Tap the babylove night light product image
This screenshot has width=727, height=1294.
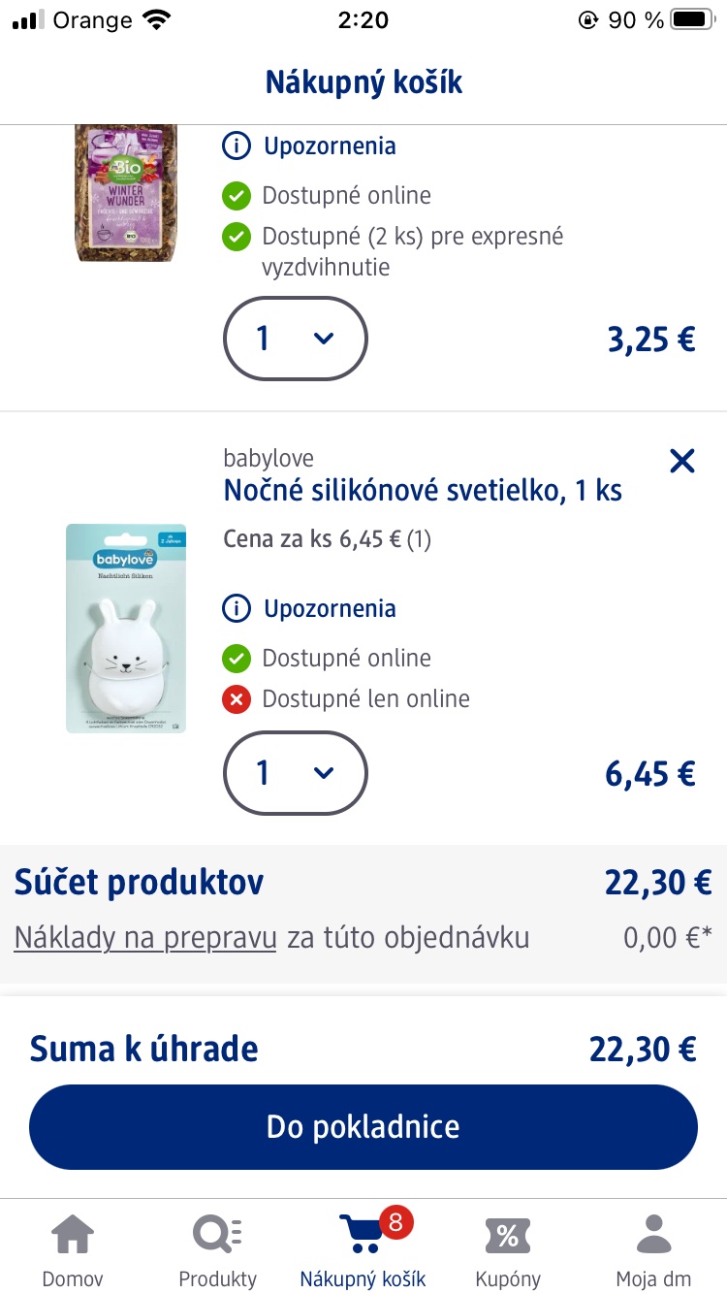[x=126, y=629]
